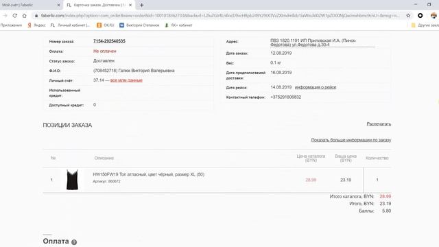Click the 'Артикул: 860672' text
439x247 pixels.
coord(107,181)
